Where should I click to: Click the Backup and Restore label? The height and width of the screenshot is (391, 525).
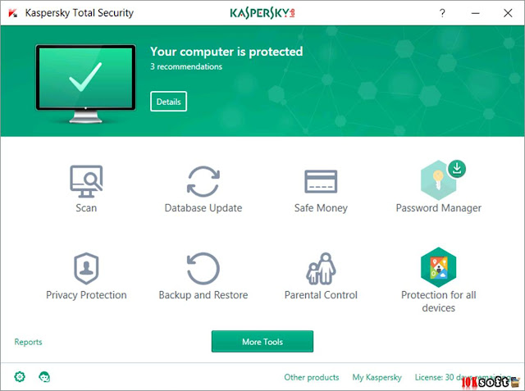[x=203, y=295]
